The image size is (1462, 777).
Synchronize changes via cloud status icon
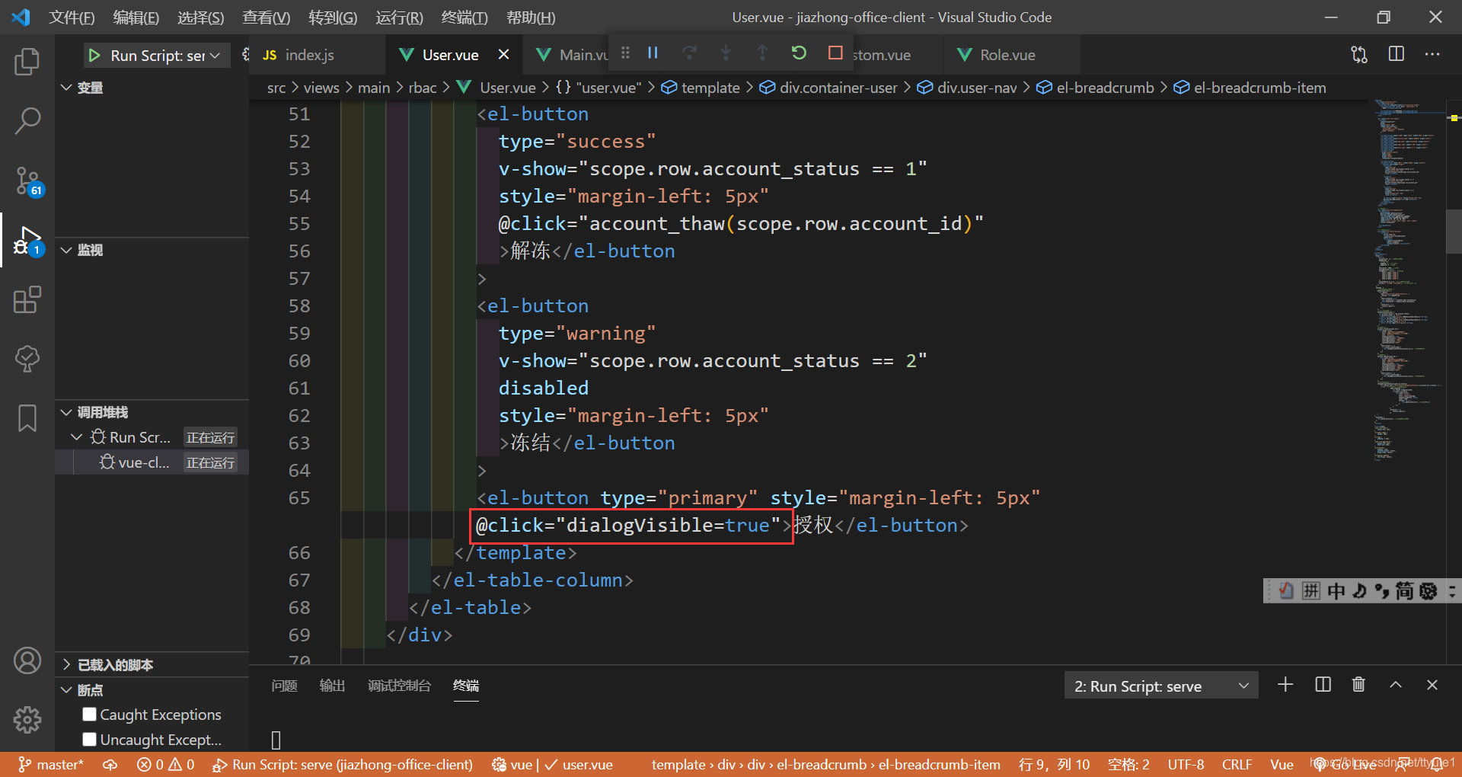coord(110,764)
